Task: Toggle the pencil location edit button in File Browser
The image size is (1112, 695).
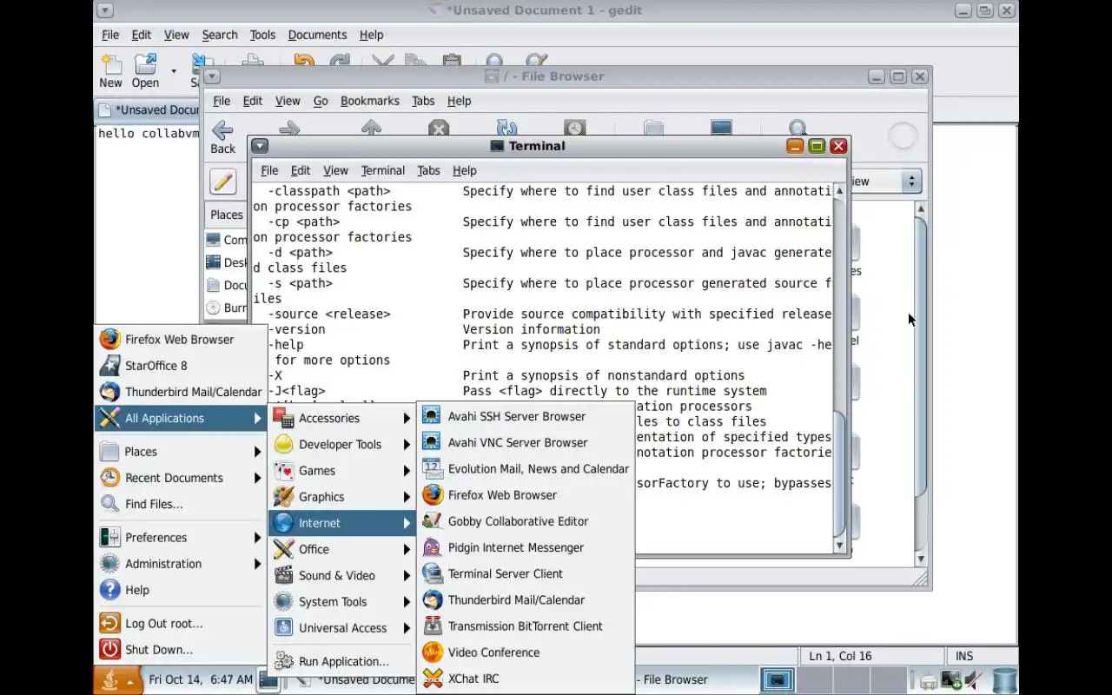Action: [223, 182]
